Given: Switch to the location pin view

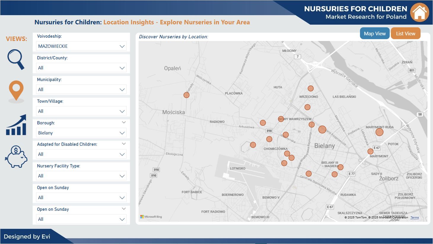Looking at the screenshot, I should click(x=16, y=91).
